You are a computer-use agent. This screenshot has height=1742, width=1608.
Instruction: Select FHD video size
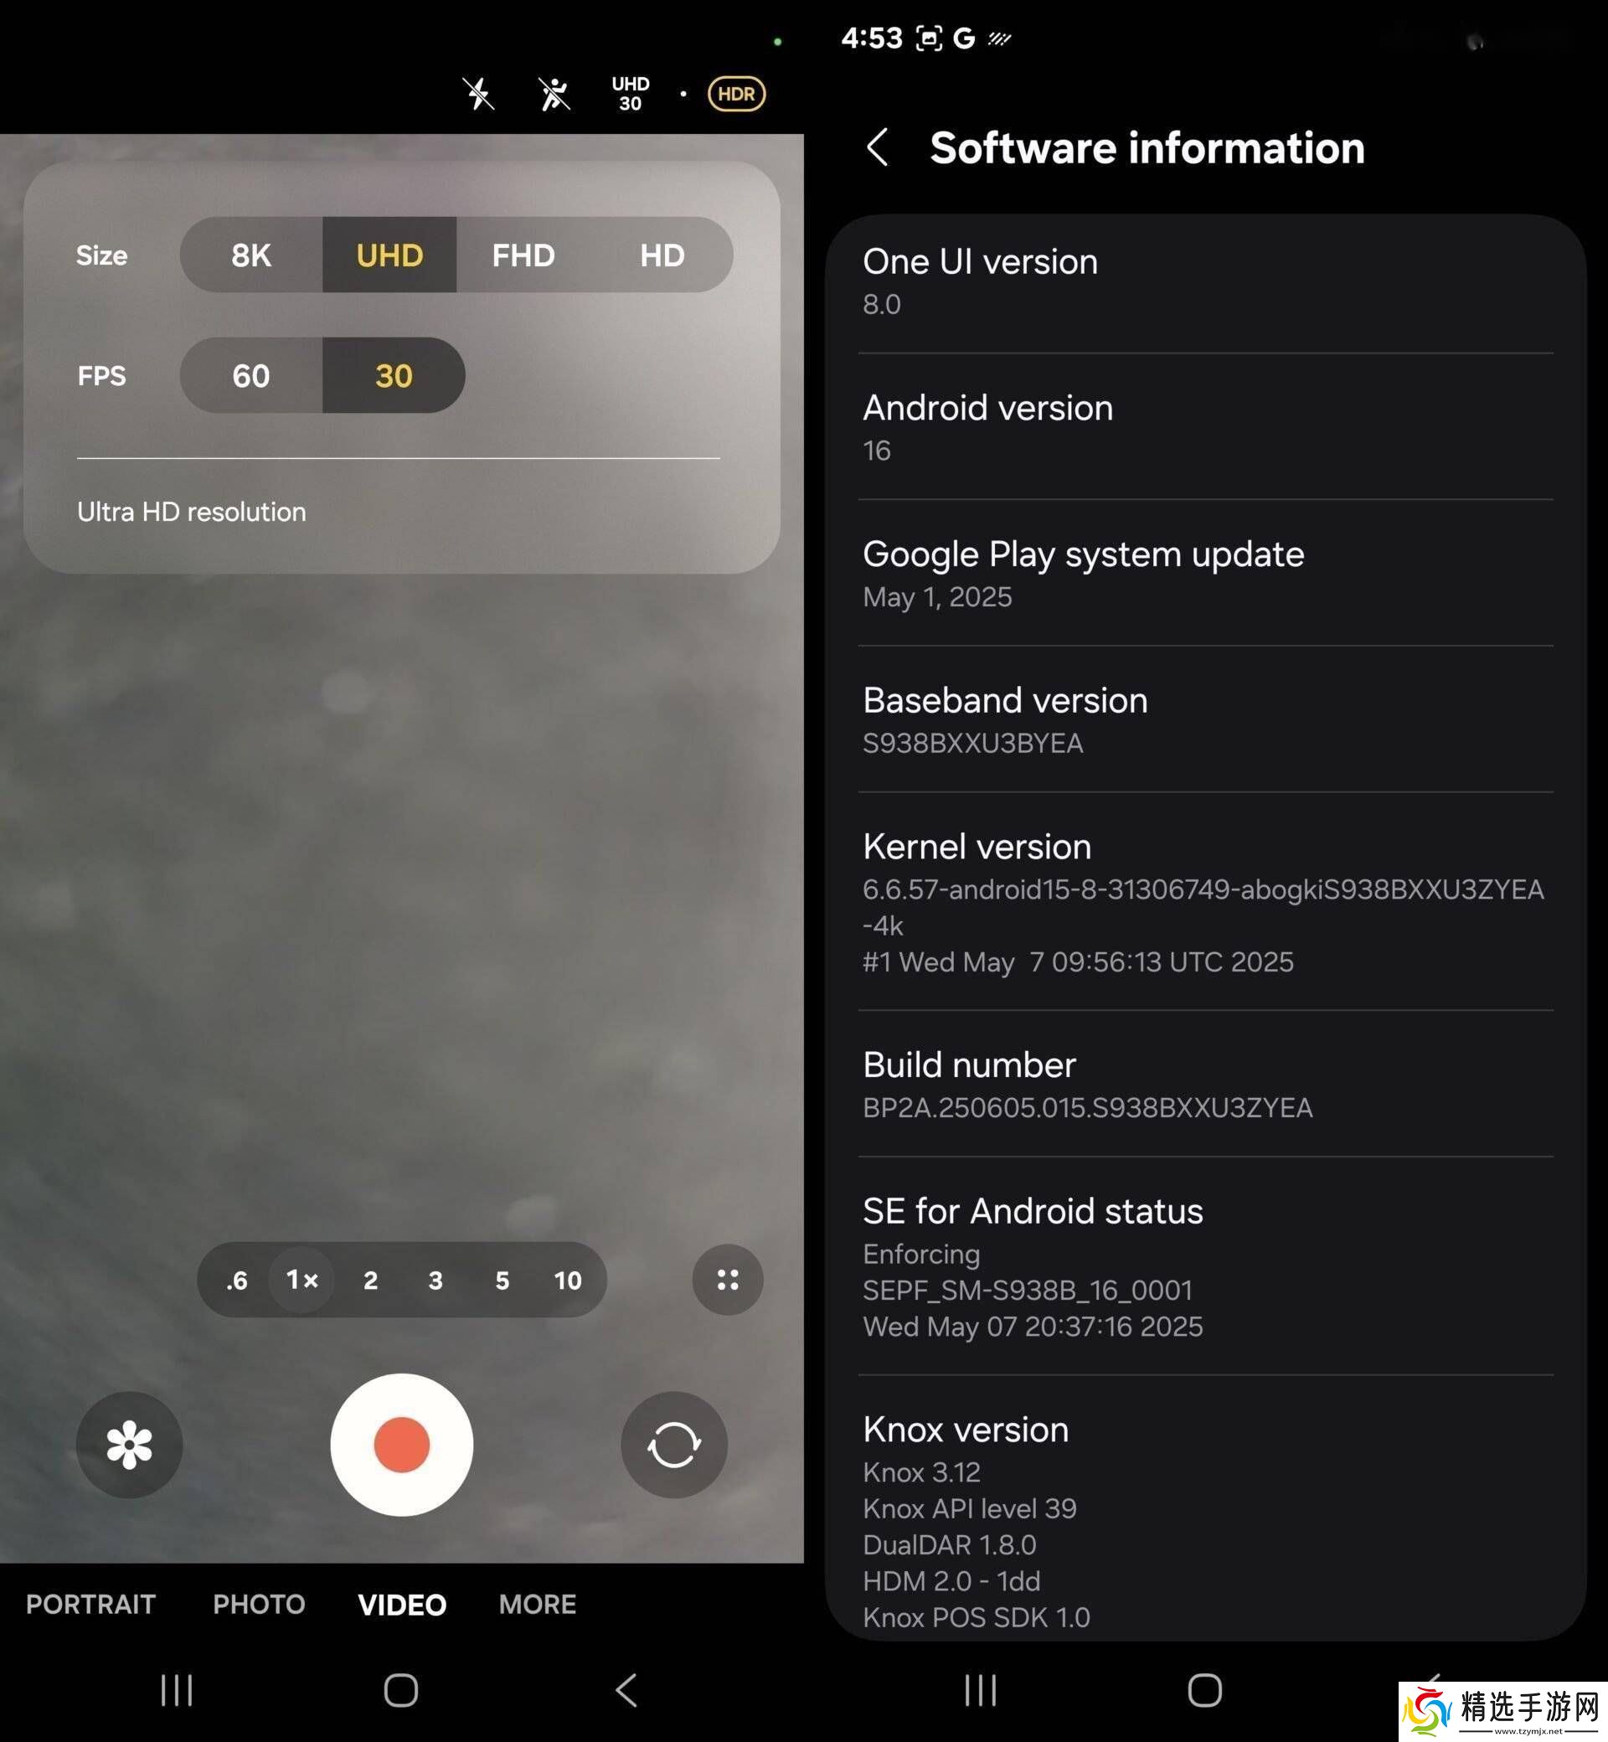523,255
